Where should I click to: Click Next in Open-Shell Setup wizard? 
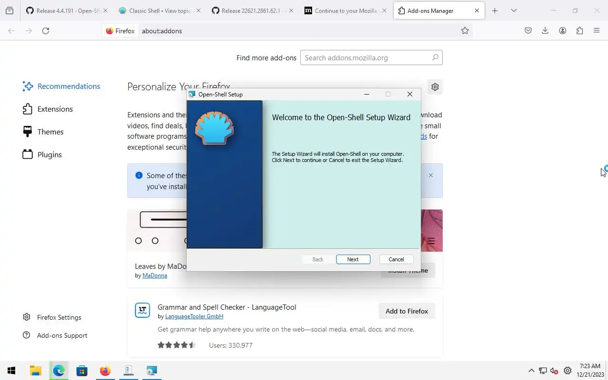[353, 259]
